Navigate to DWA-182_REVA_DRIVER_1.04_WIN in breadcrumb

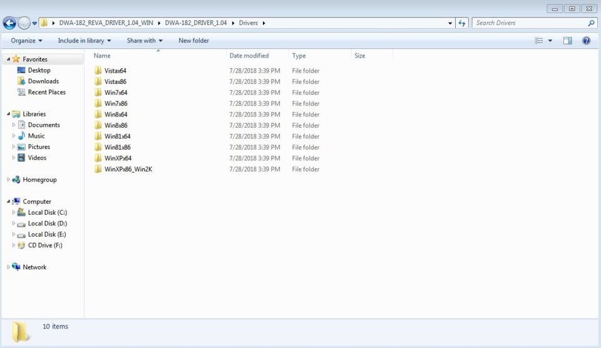tap(106, 23)
